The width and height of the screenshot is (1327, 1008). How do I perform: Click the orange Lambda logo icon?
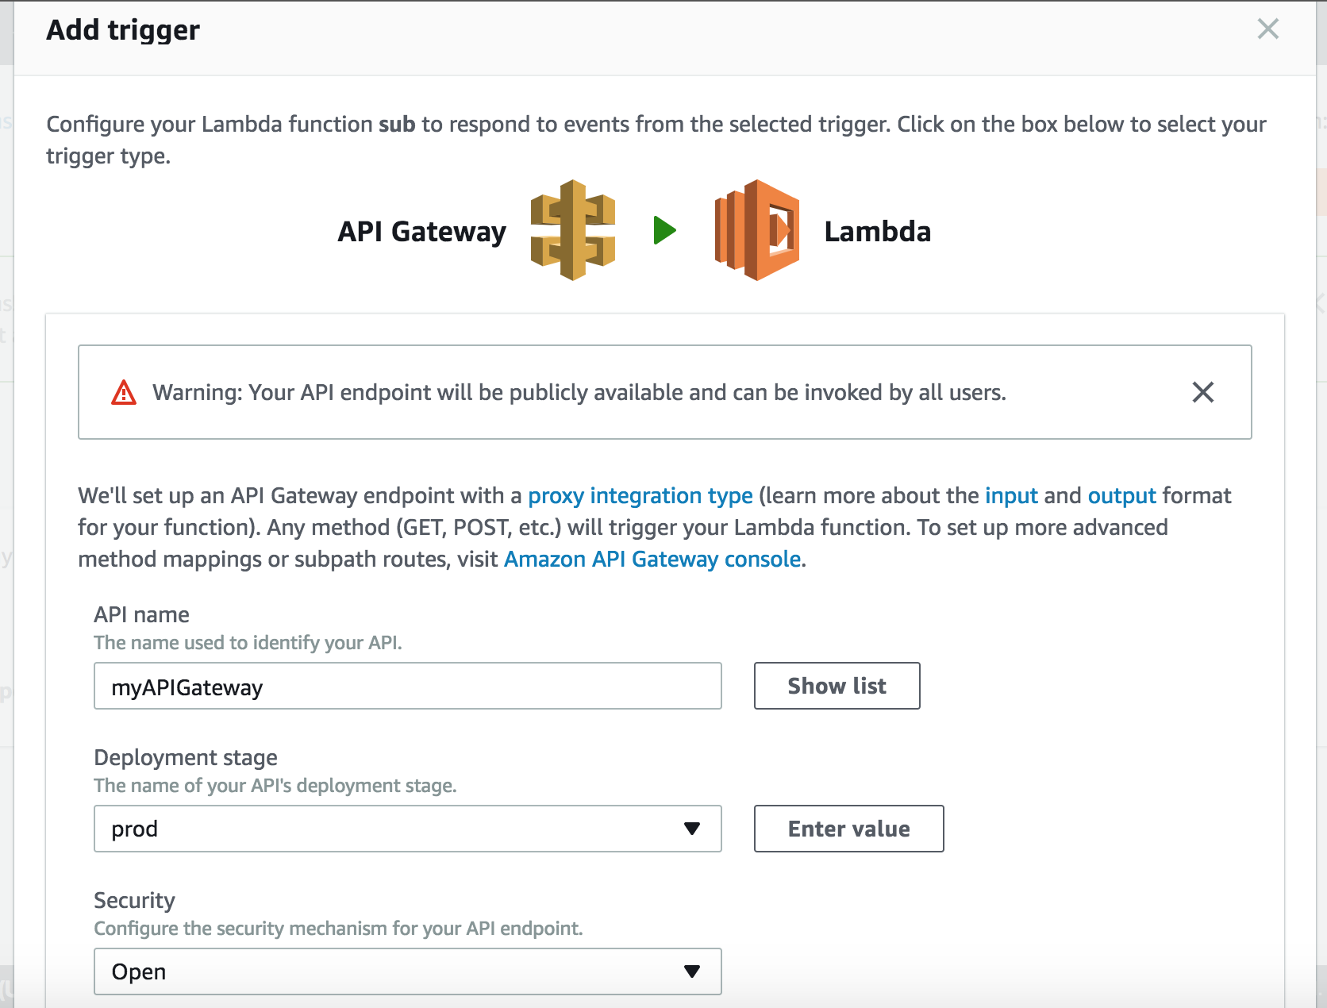[756, 230]
